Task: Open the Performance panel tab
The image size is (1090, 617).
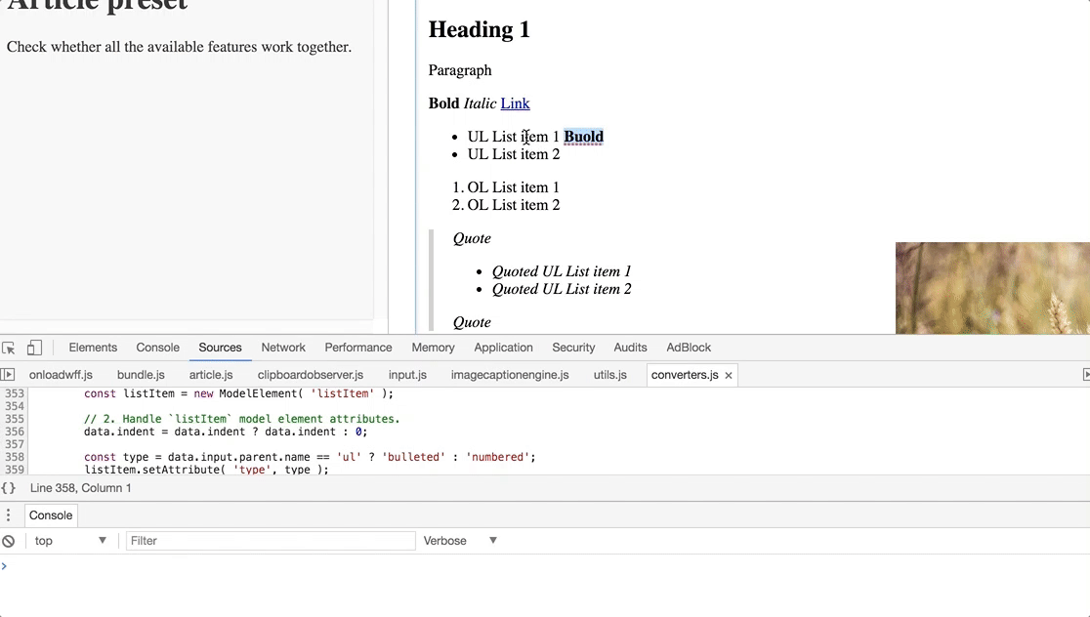Action: [358, 348]
